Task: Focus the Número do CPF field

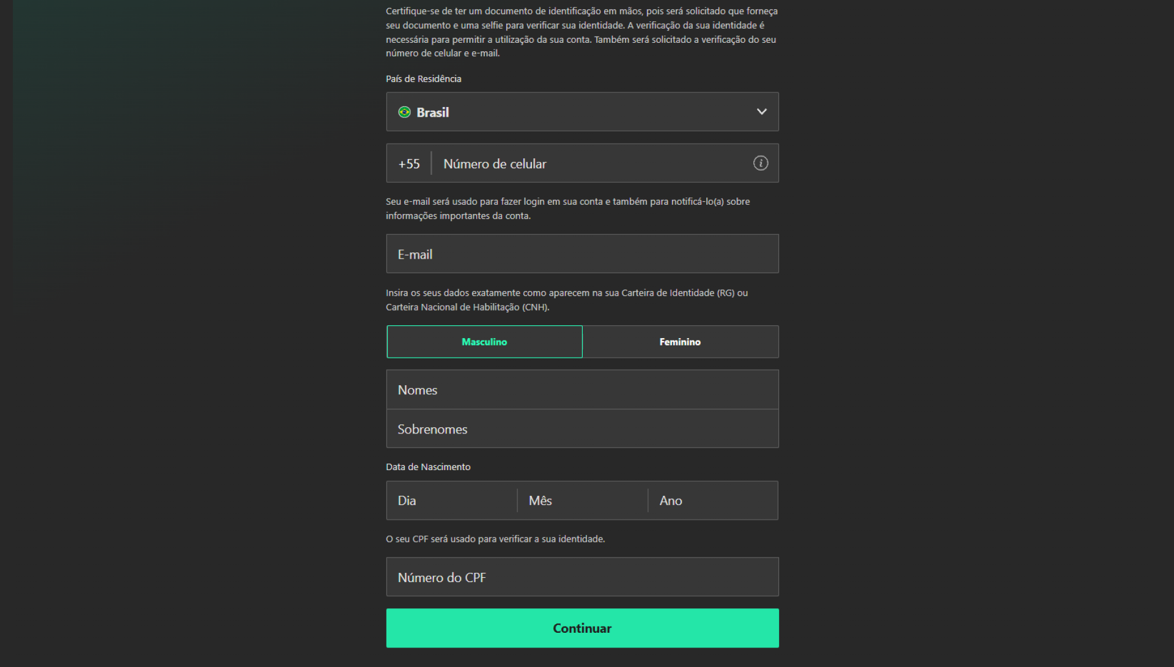Action: coord(581,577)
